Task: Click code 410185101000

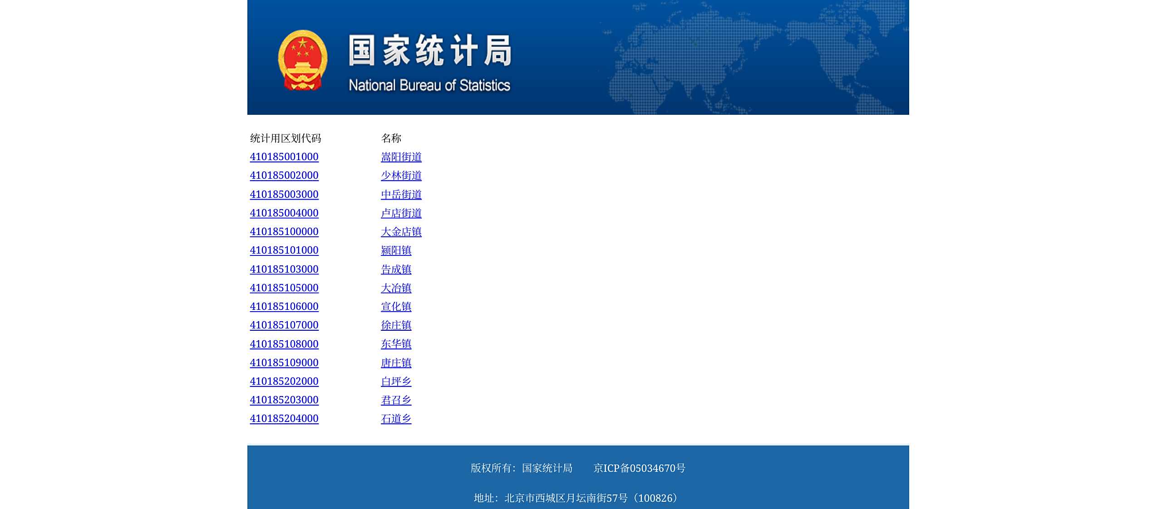Action: [x=284, y=250]
